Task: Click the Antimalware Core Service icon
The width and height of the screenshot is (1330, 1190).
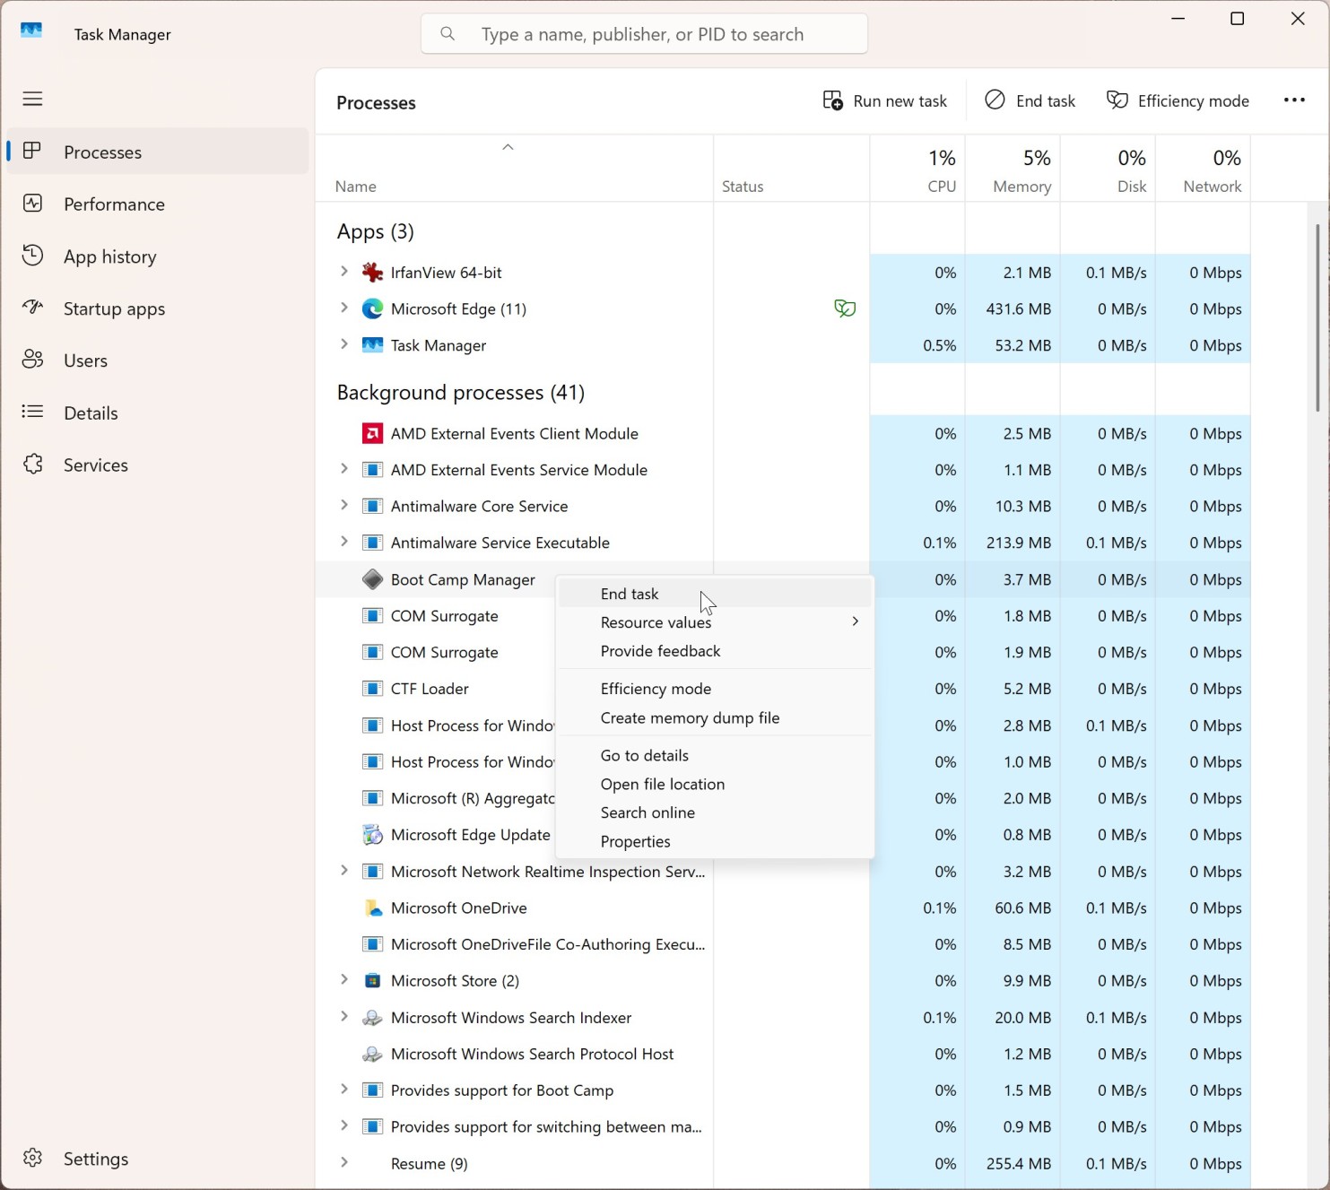Action: tap(372, 507)
